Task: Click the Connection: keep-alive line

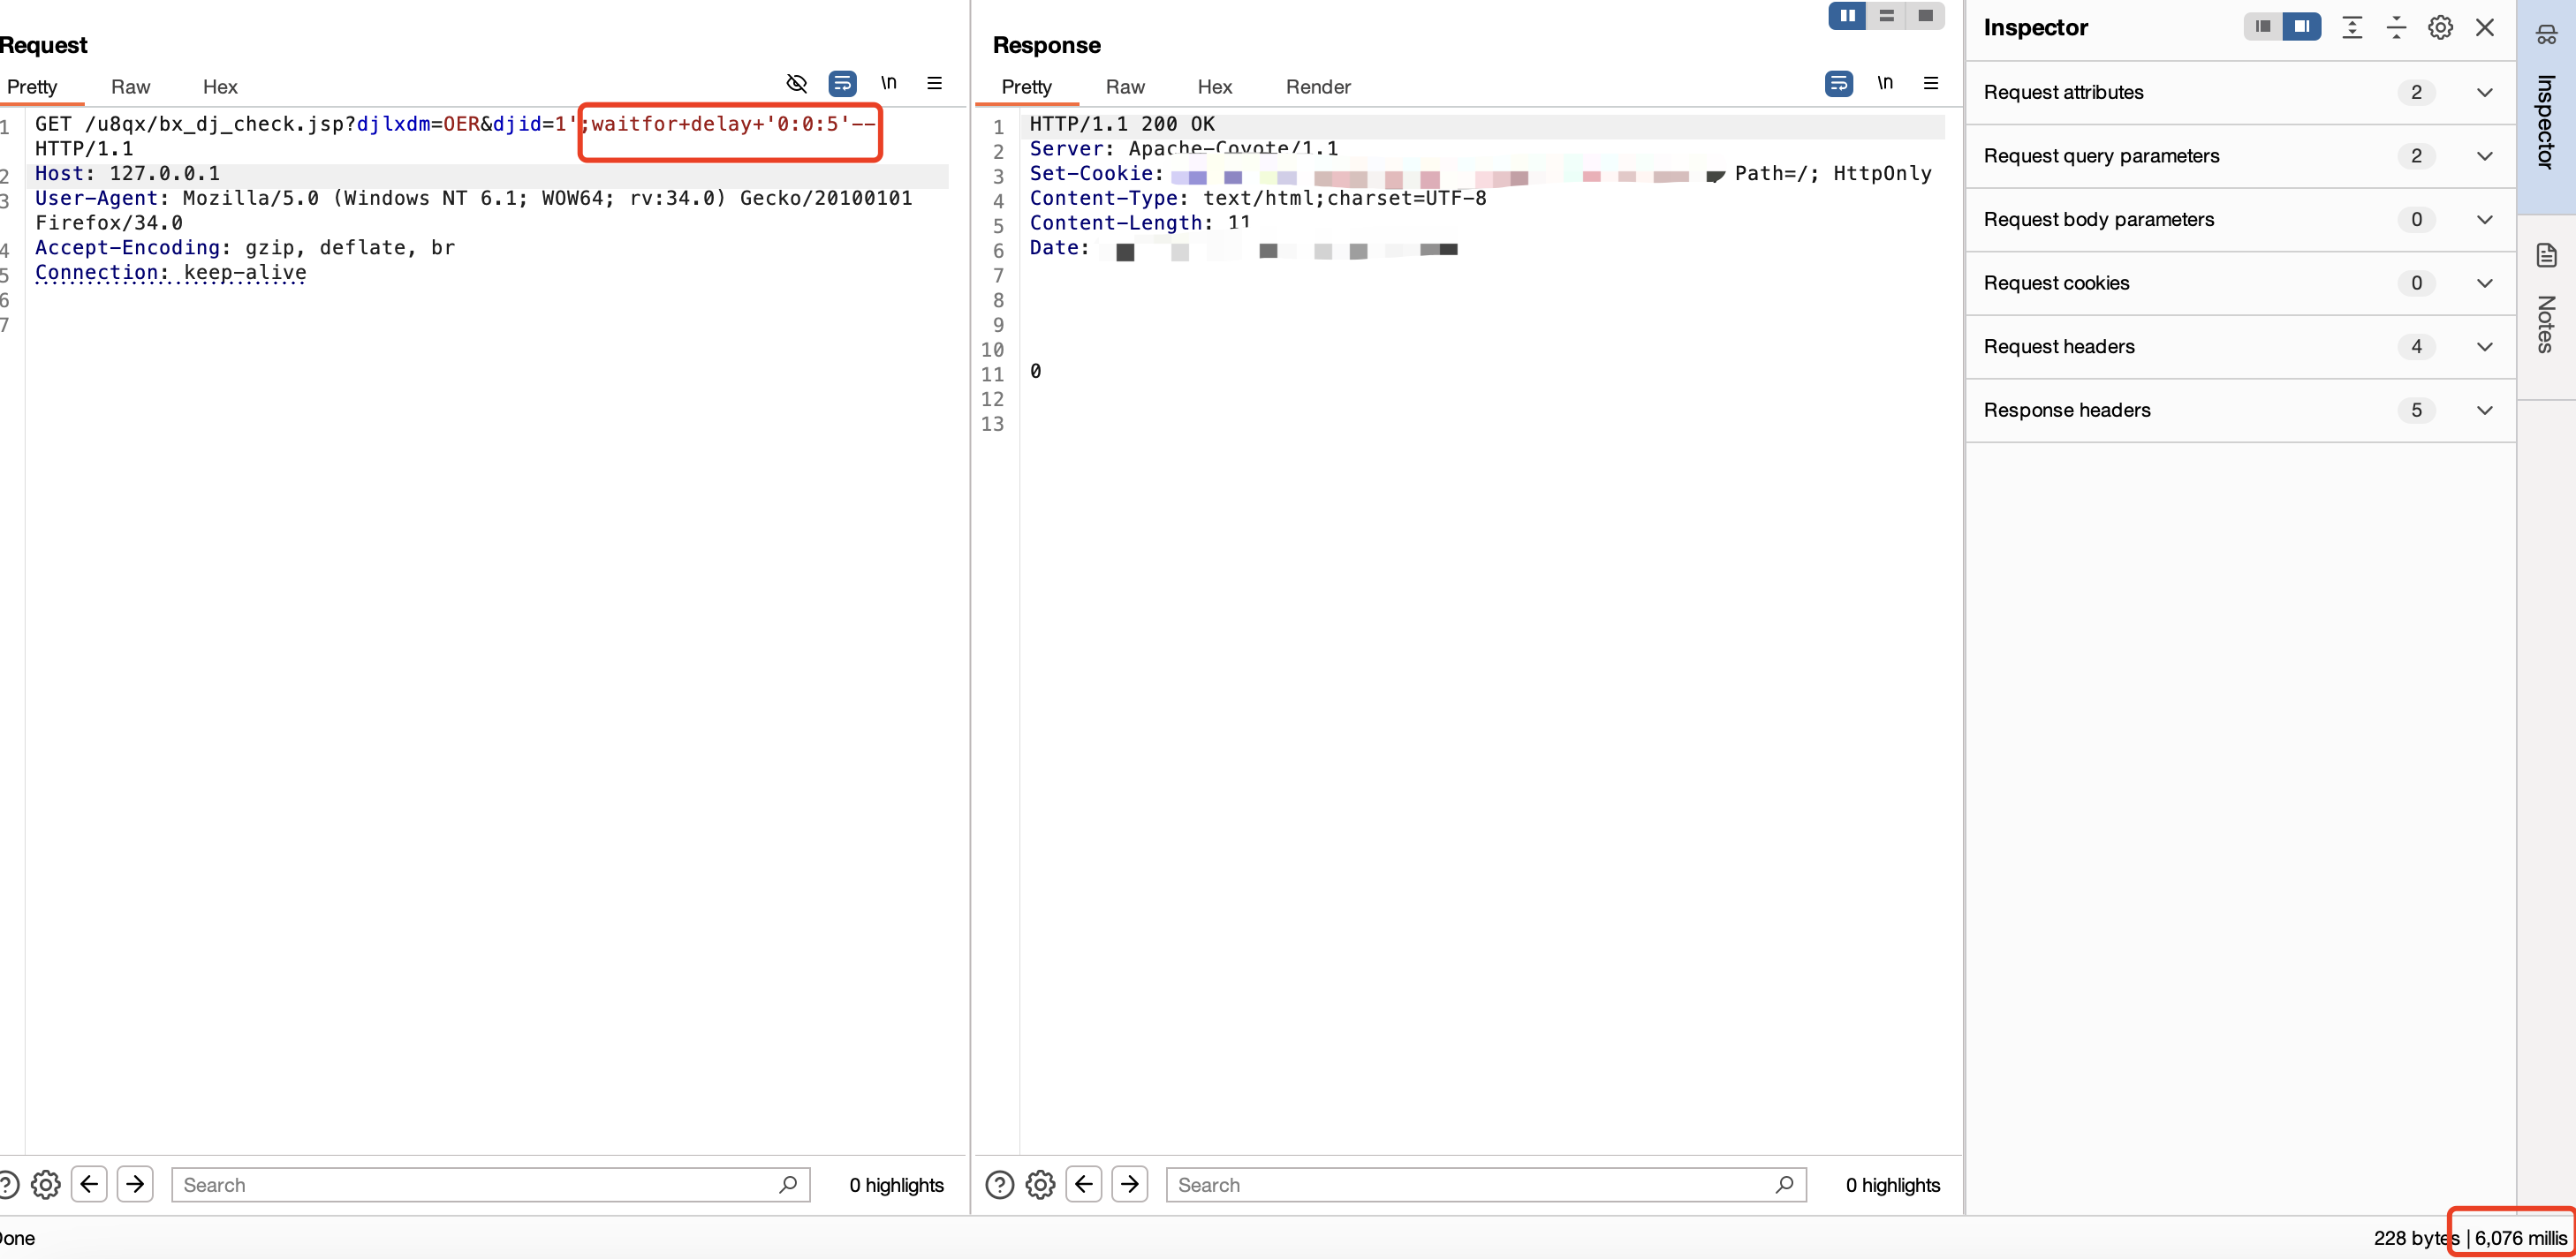Action: (170, 273)
